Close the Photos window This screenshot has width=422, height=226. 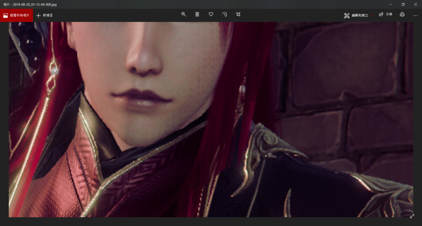415,4
